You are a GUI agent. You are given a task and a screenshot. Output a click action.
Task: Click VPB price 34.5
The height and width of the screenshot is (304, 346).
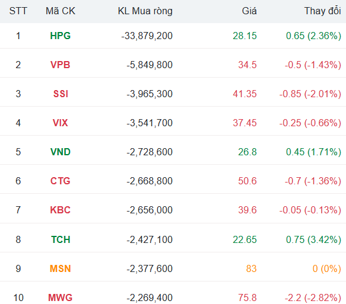247,65
